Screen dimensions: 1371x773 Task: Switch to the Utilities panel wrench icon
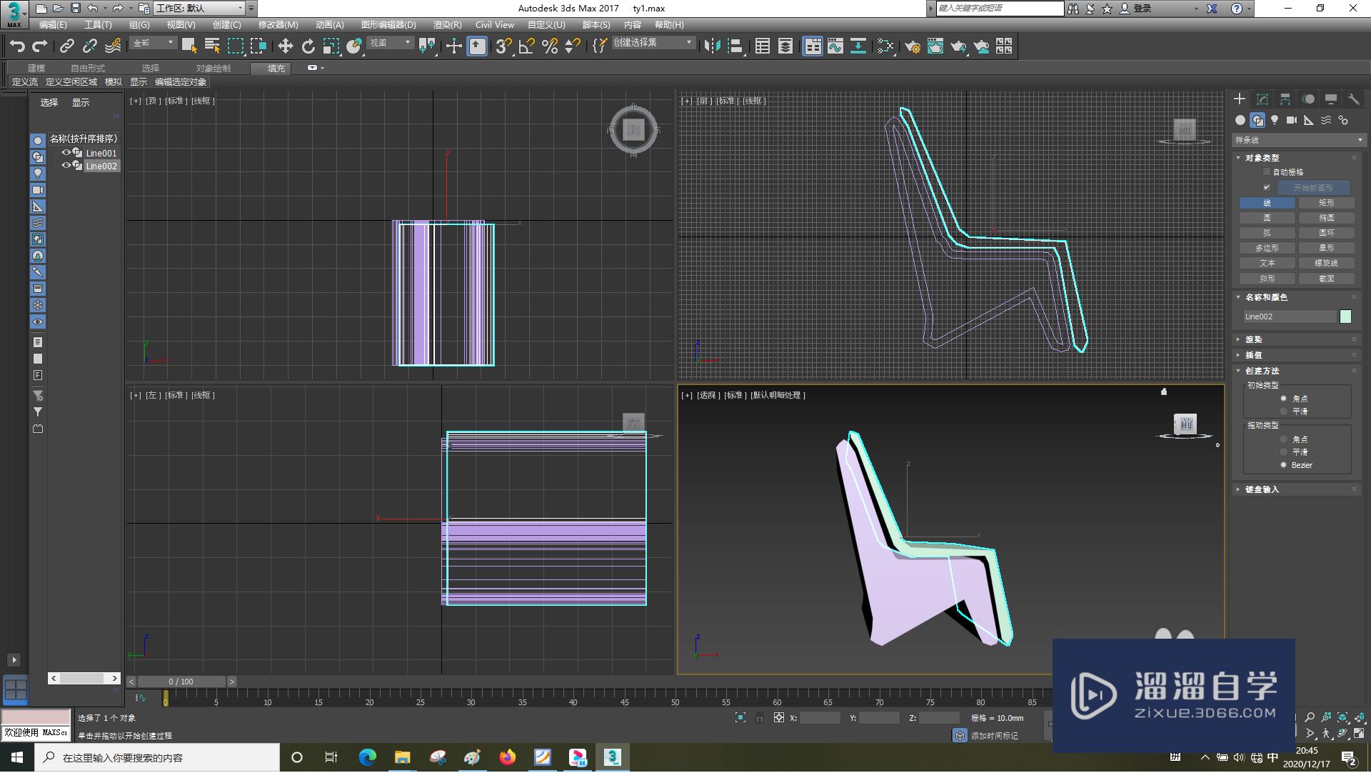pos(1354,99)
